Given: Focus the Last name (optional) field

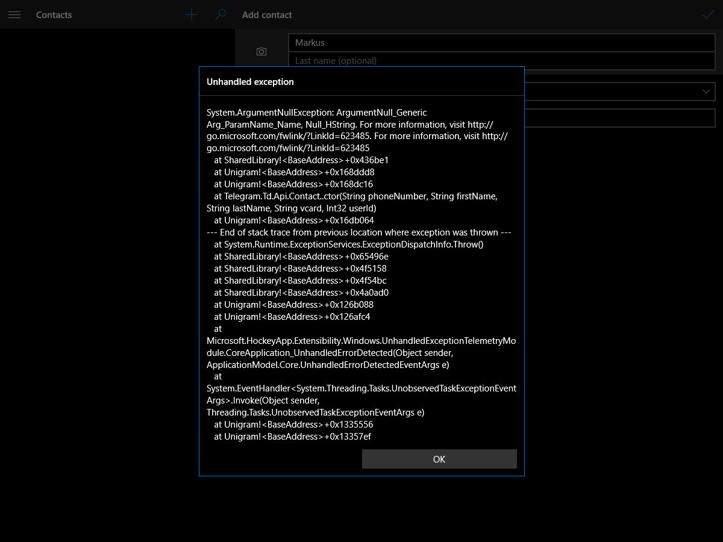Looking at the screenshot, I should click(x=502, y=60).
